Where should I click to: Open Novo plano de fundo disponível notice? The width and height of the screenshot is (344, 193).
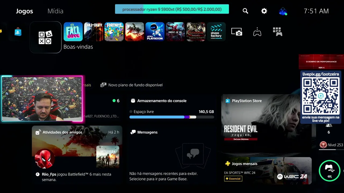(x=131, y=85)
